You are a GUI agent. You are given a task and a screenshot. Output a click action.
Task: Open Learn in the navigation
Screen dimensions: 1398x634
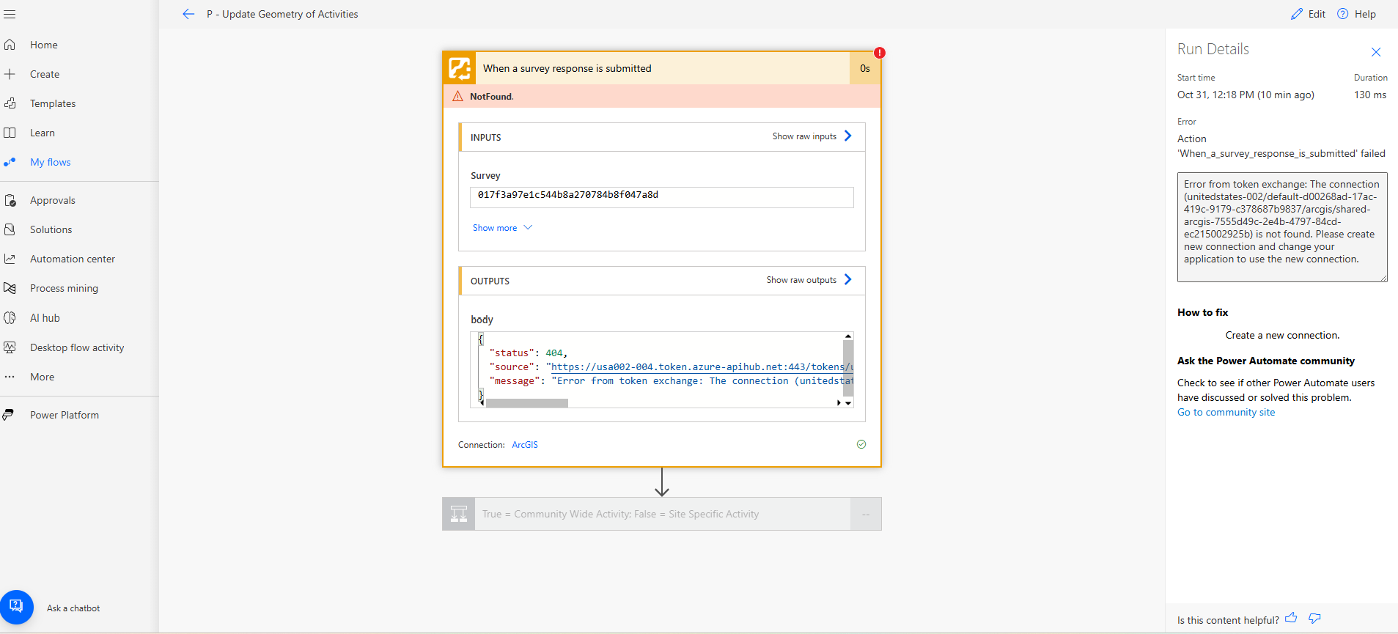[43, 133]
